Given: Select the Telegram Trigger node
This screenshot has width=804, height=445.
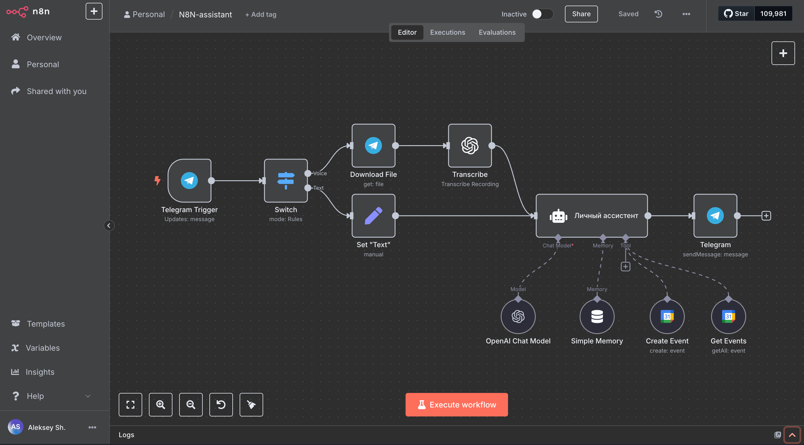Looking at the screenshot, I should 190,180.
